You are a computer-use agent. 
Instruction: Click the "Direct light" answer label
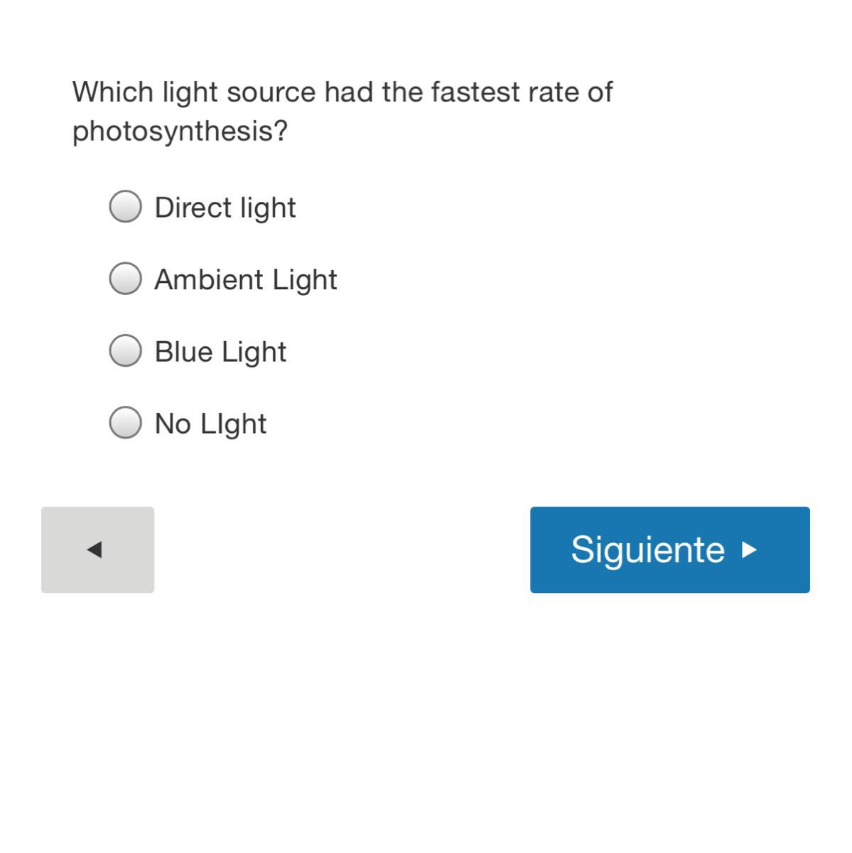(225, 208)
